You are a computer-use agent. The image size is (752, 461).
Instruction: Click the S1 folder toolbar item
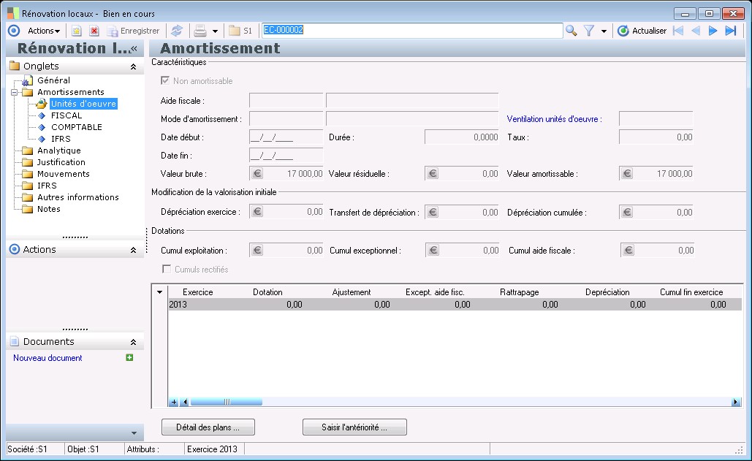tap(240, 31)
